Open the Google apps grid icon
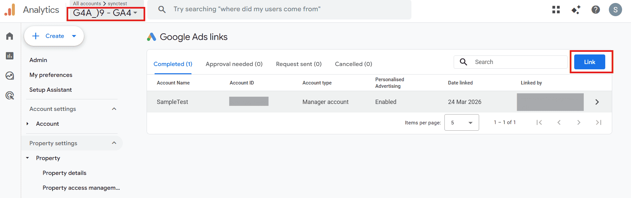Screen dimensions: 631x198 pyautogui.click(x=556, y=10)
